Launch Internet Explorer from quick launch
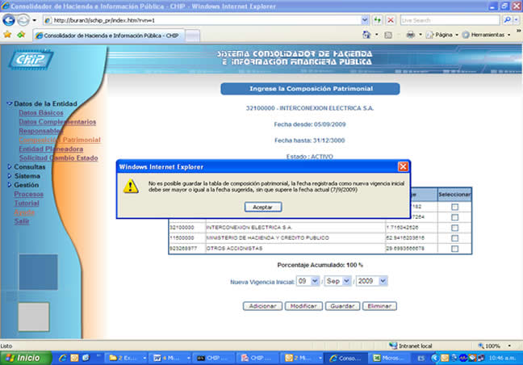The image size is (523, 365). click(62, 358)
